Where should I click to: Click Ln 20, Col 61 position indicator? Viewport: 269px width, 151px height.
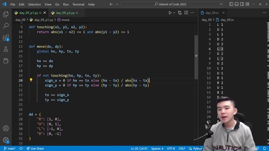139,148
